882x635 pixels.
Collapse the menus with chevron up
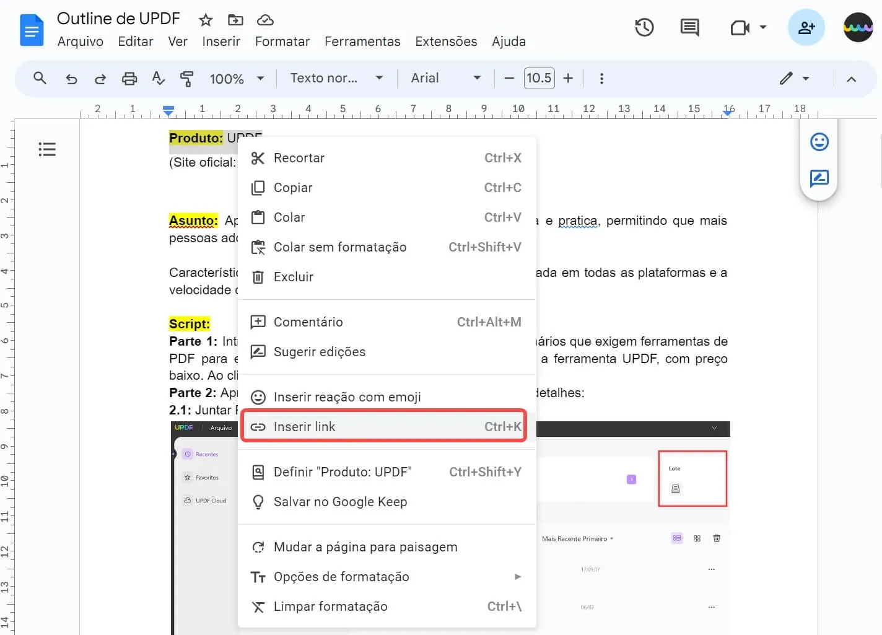click(852, 79)
